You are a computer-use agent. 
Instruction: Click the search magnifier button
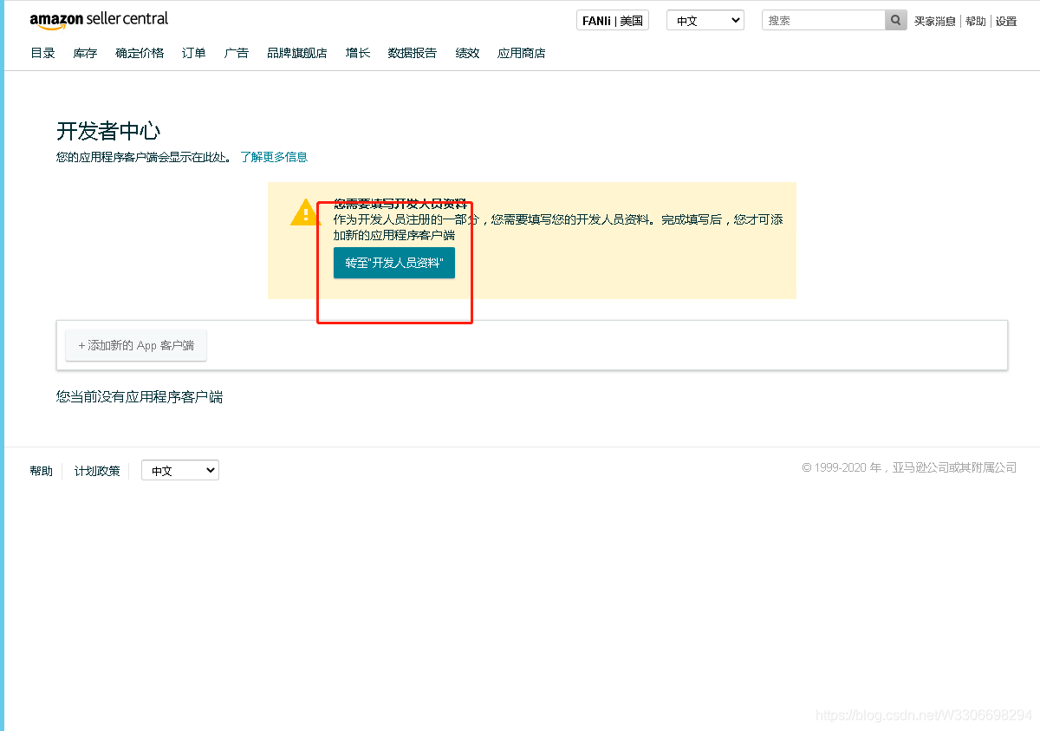click(896, 20)
